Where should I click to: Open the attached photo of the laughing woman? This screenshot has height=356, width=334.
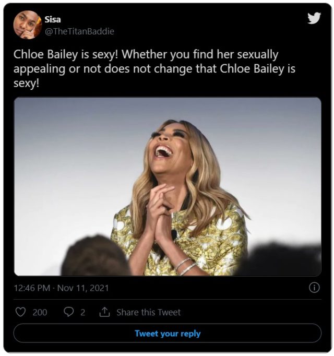point(168,186)
